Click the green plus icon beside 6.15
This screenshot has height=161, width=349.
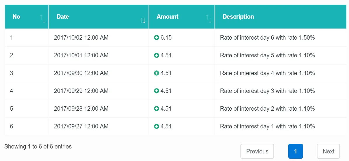156,38
